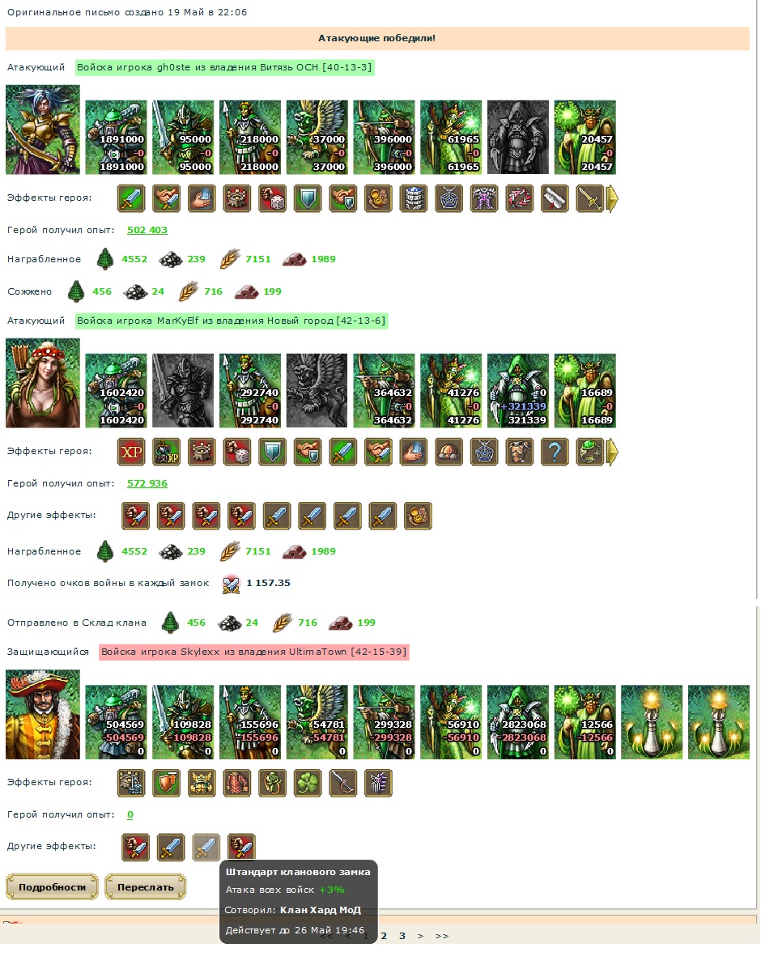Select the dice hero effect in gh0ste's row
Viewport: 761px width, 969px height.
tap(272, 198)
